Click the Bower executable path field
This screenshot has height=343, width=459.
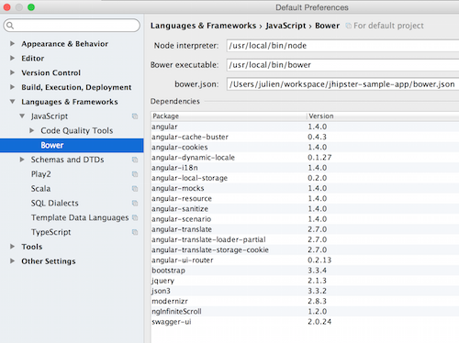point(342,65)
